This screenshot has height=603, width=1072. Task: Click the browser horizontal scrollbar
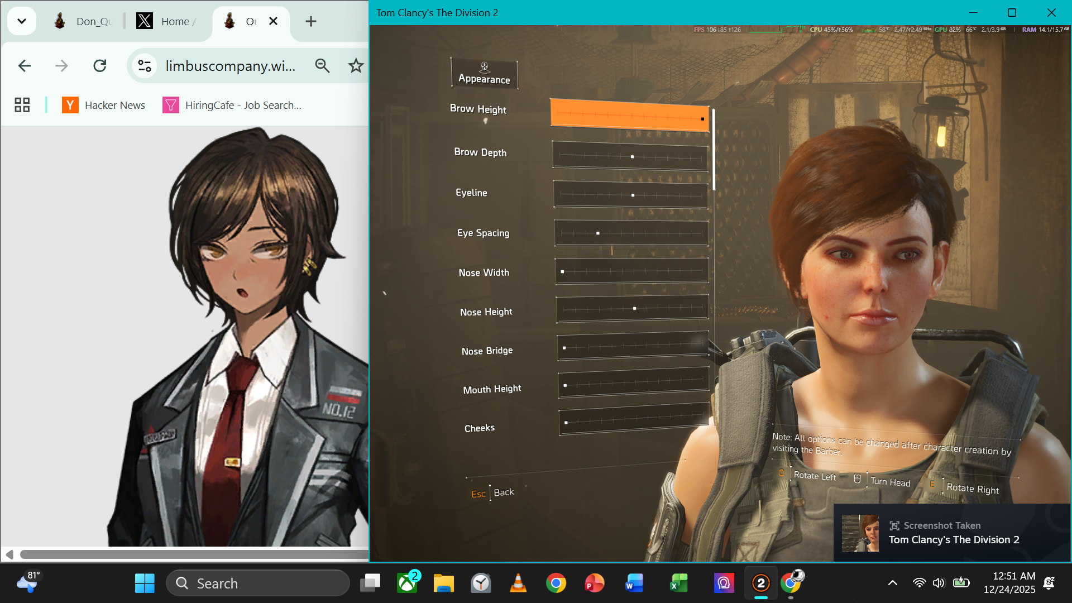point(190,554)
